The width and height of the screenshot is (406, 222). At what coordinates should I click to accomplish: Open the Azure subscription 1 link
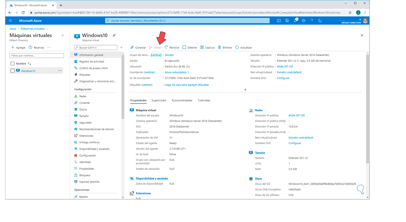177,72
